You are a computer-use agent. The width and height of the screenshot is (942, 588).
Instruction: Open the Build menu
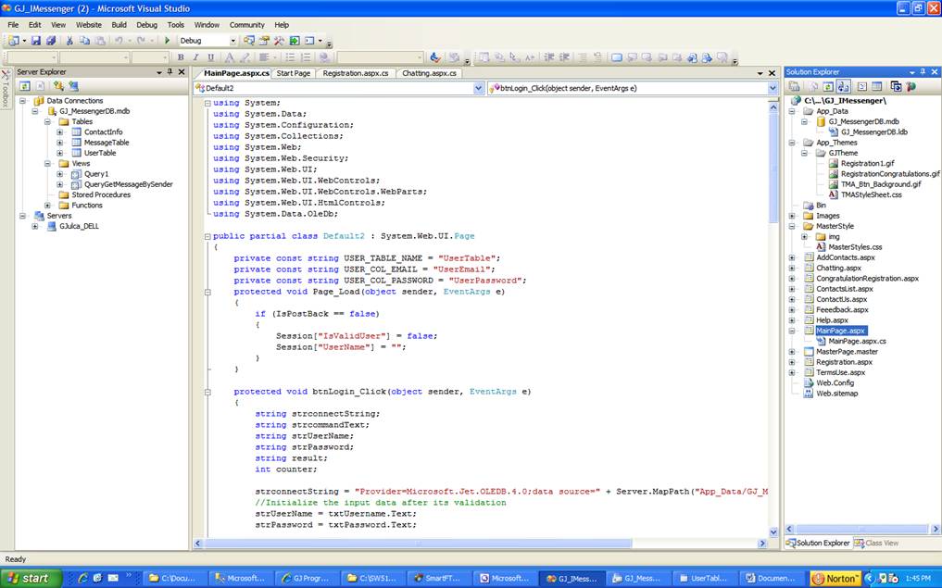click(119, 25)
